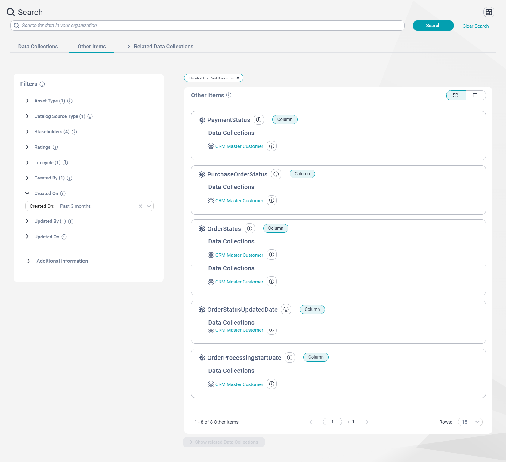Image resolution: width=506 pixels, height=462 pixels.
Task: Go to previous results page
Action: [311, 422]
